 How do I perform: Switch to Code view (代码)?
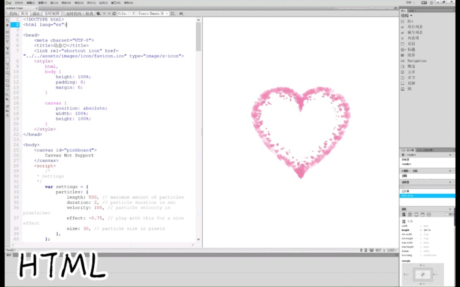[x=13, y=14]
